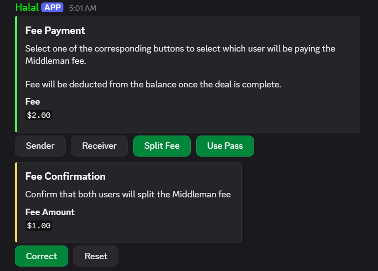Click the Fee Confirmation embed title
Viewport: 378px width, 271px height.
point(65,176)
